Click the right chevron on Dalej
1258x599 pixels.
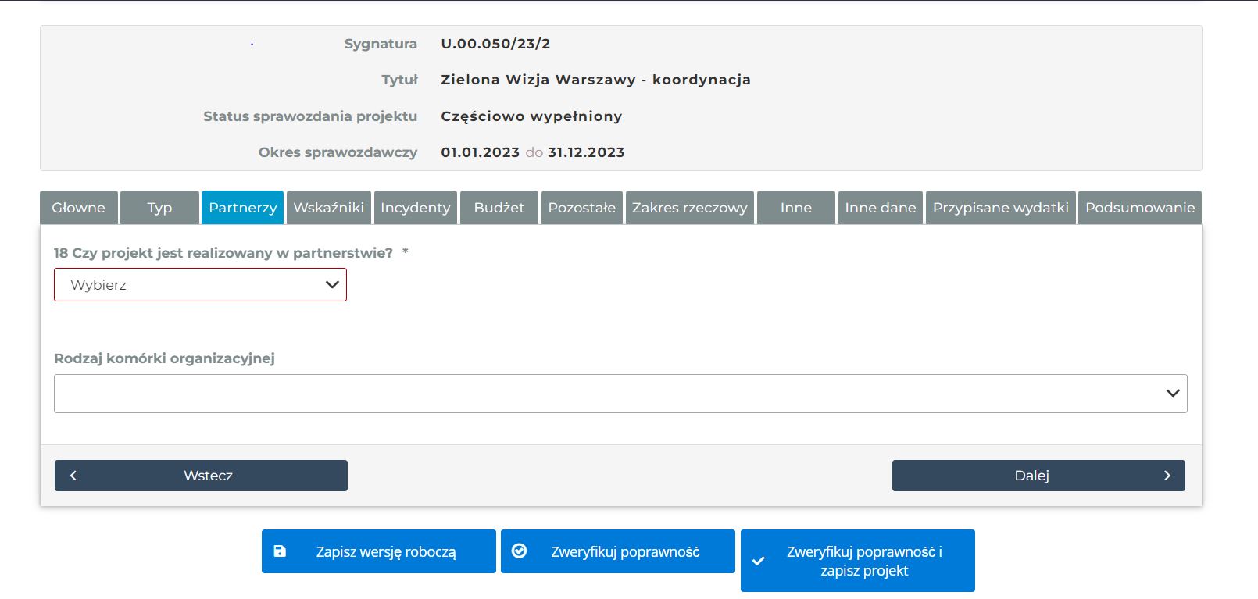pos(1167,476)
